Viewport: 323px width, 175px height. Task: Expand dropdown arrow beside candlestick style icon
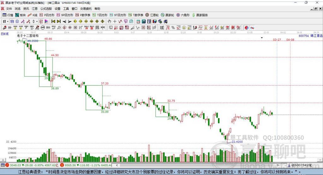pos(37,21)
